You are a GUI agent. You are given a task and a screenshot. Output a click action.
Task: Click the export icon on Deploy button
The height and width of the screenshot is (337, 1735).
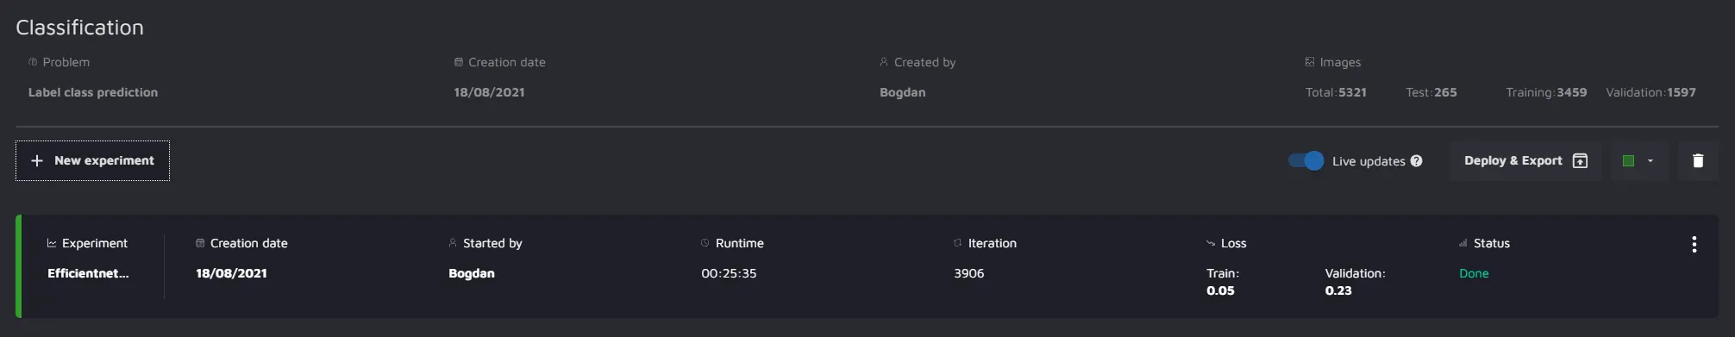[1580, 160]
